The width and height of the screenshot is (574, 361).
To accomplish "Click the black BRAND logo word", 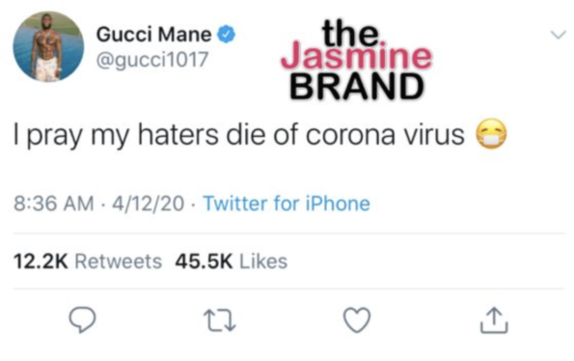I will coord(357,87).
